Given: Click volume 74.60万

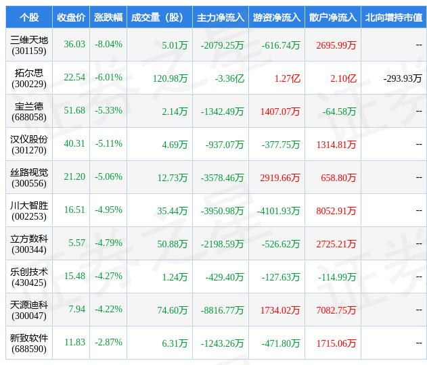Looking at the screenshot, I should [173, 310].
